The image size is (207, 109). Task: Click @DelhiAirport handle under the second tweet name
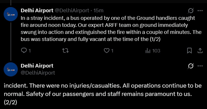[38, 72]
